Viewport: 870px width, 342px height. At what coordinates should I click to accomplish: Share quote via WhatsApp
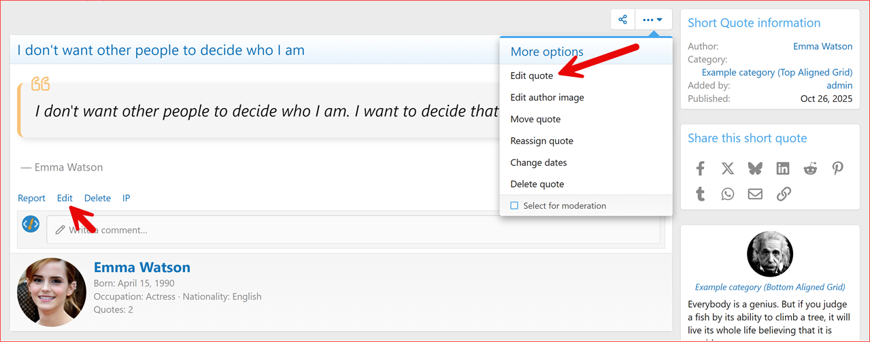(x=728, y=194)
